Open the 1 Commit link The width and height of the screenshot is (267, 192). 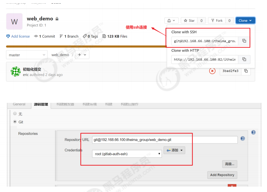(x=44, y=36)
